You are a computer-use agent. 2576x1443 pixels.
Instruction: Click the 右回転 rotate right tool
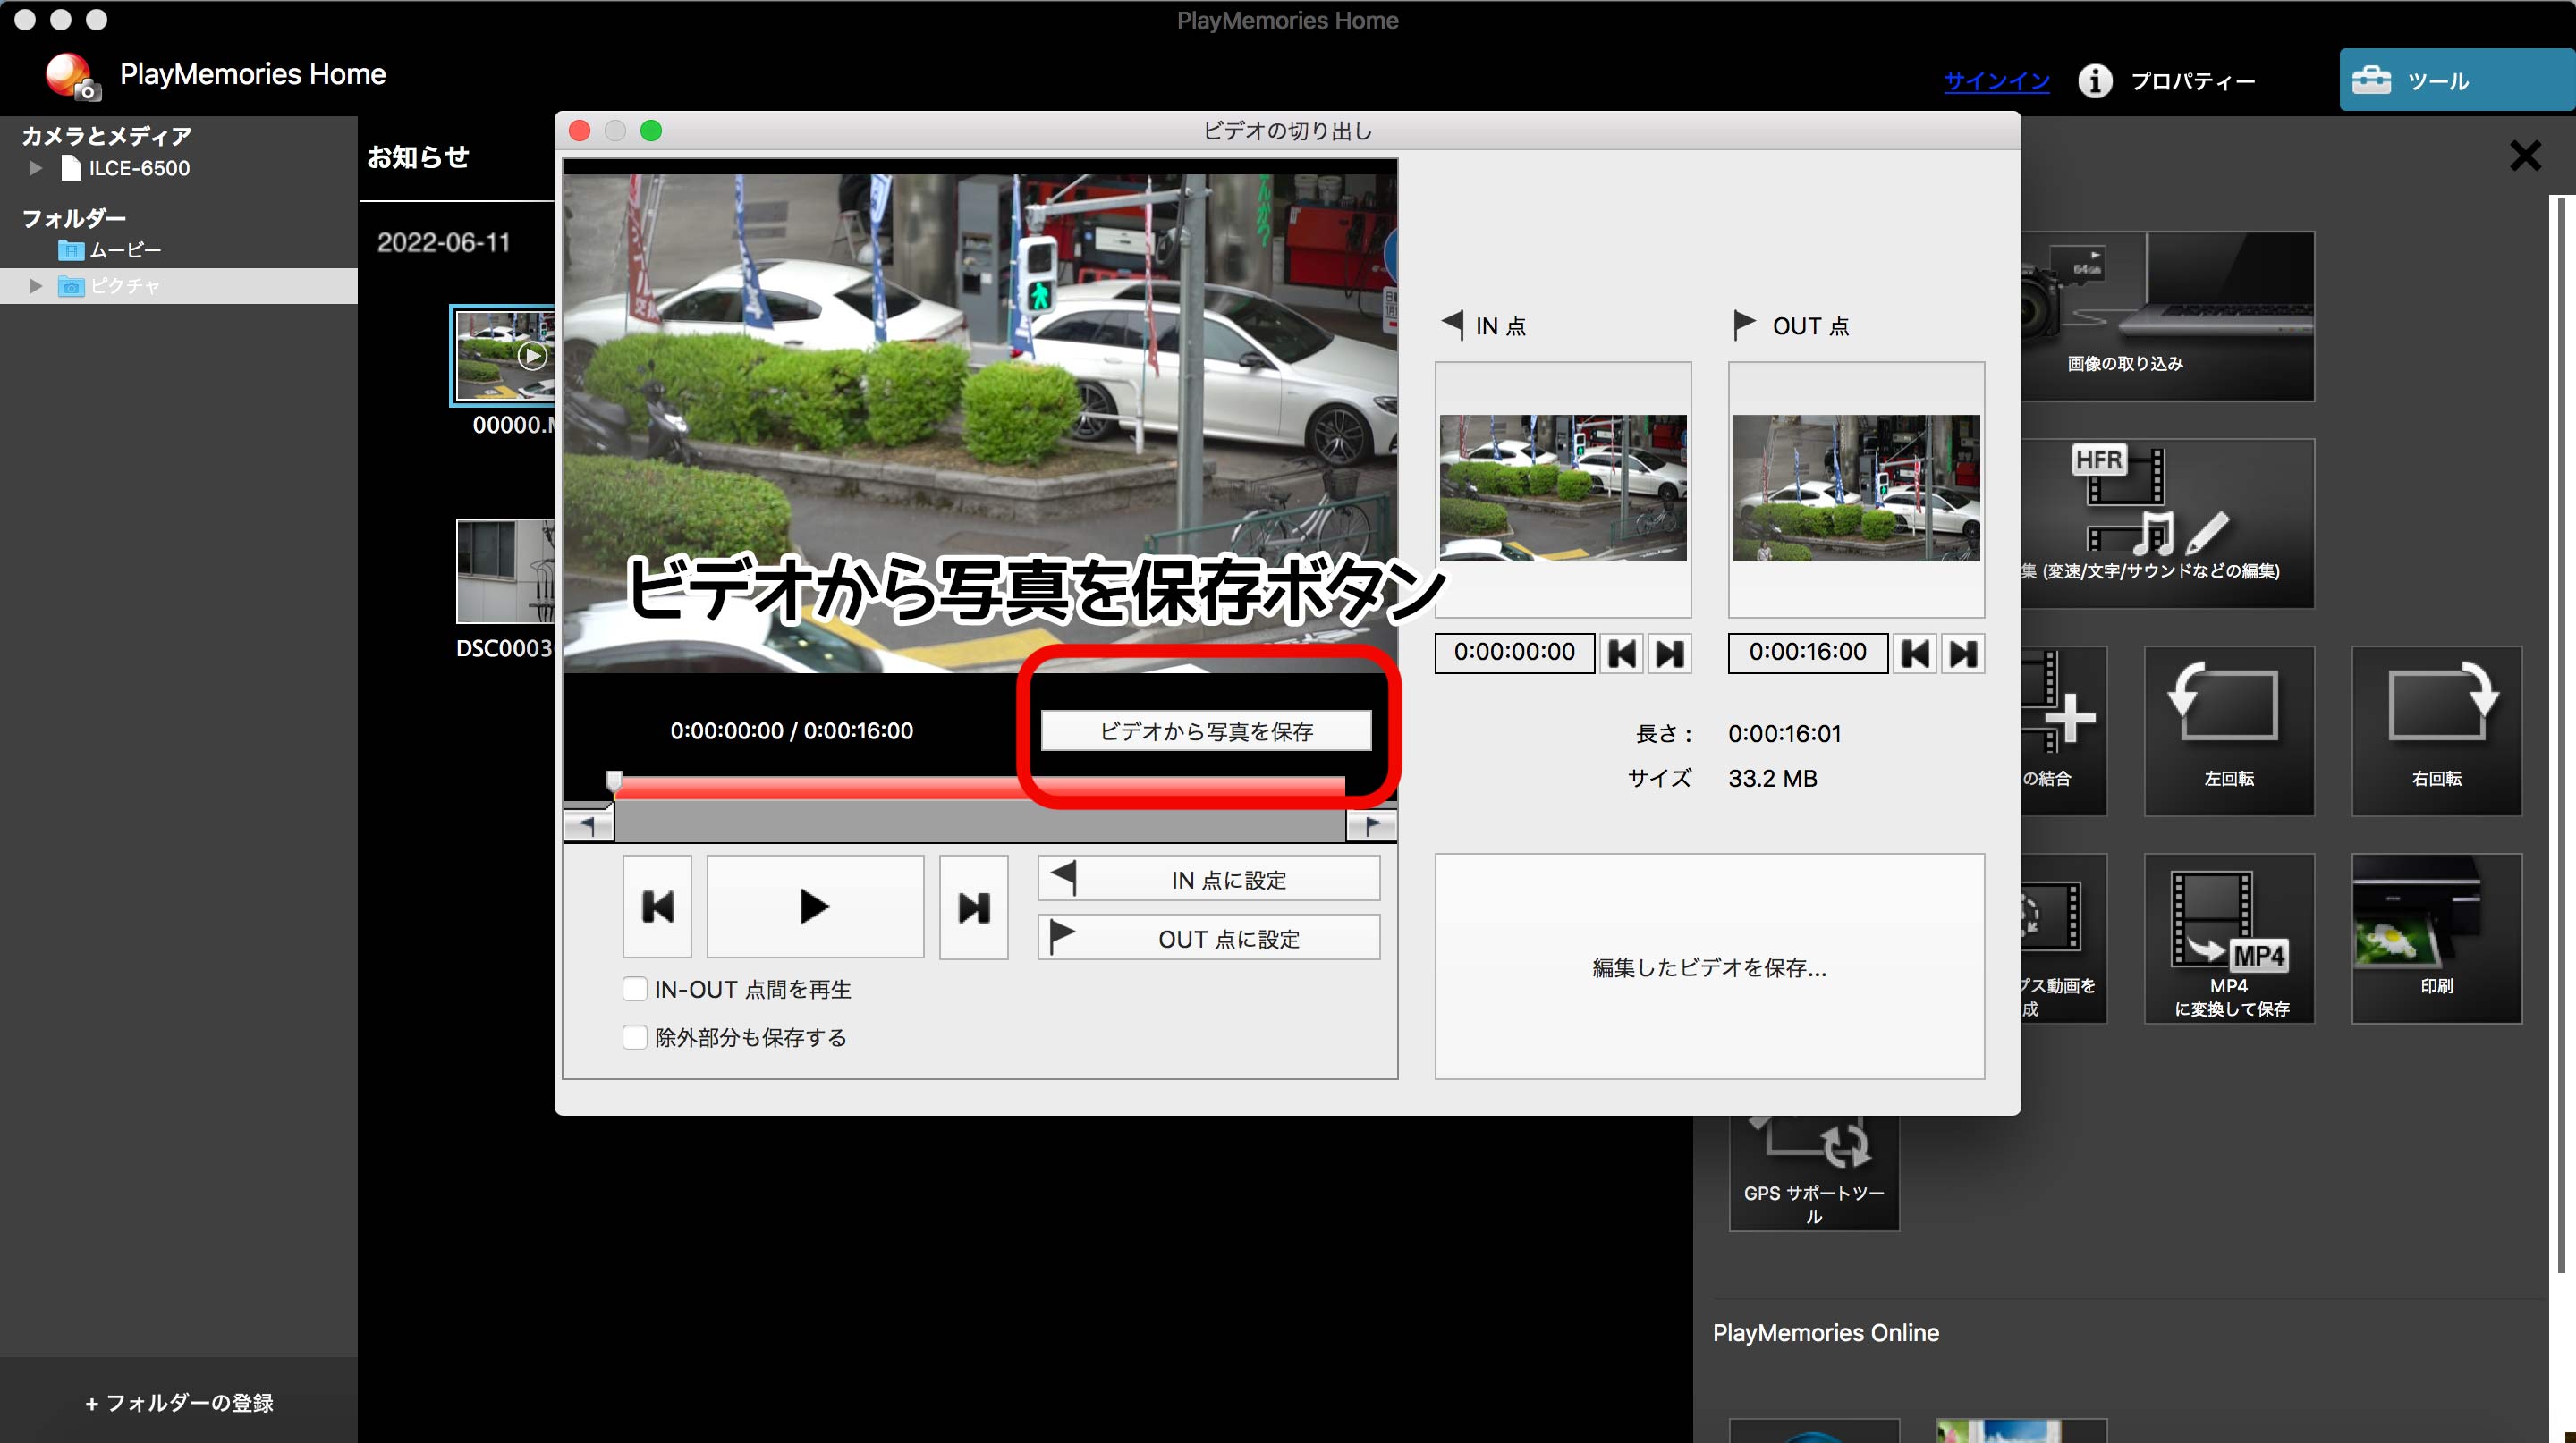[x=2436, y=730]
